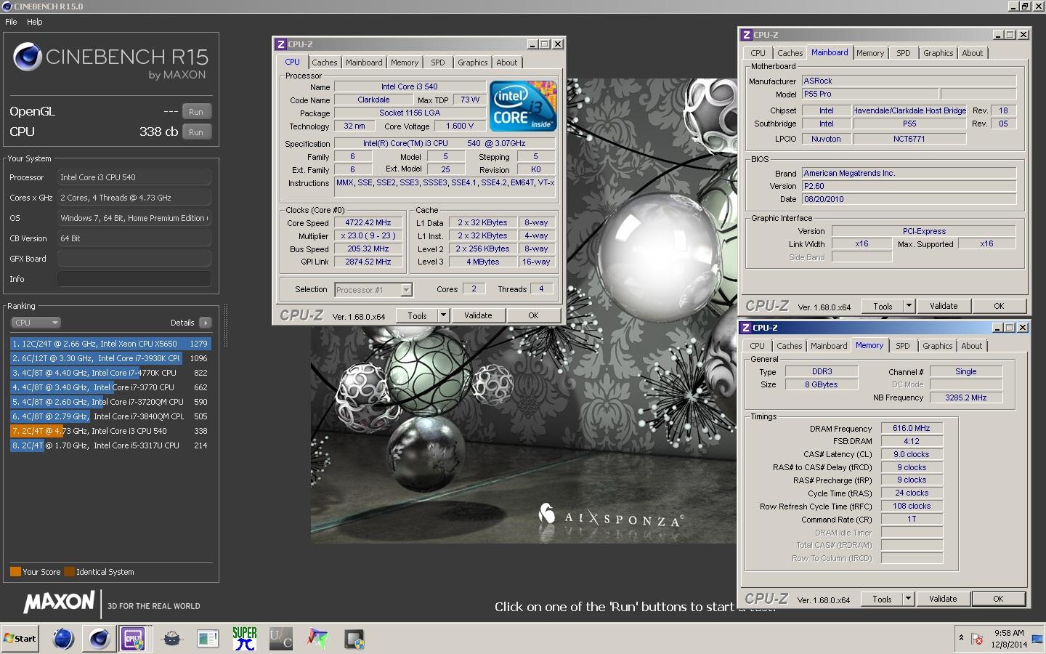The width and height of the screenshot is (1046, 654).
Task: Open the colorful triangle taskbar icon
Action: [x=317, y=639]
